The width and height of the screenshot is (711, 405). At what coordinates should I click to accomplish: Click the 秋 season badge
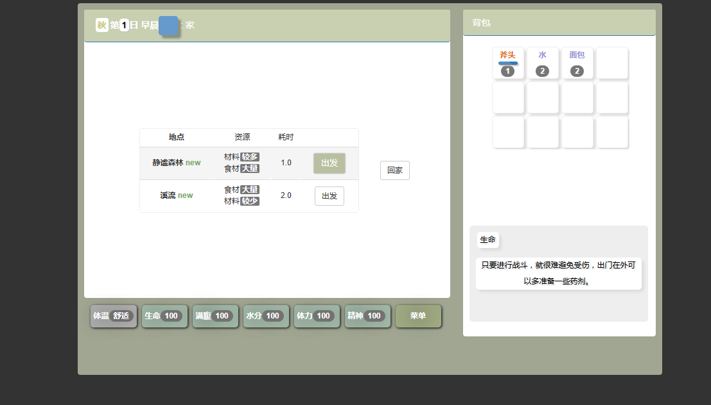click(x=101, y=25)
